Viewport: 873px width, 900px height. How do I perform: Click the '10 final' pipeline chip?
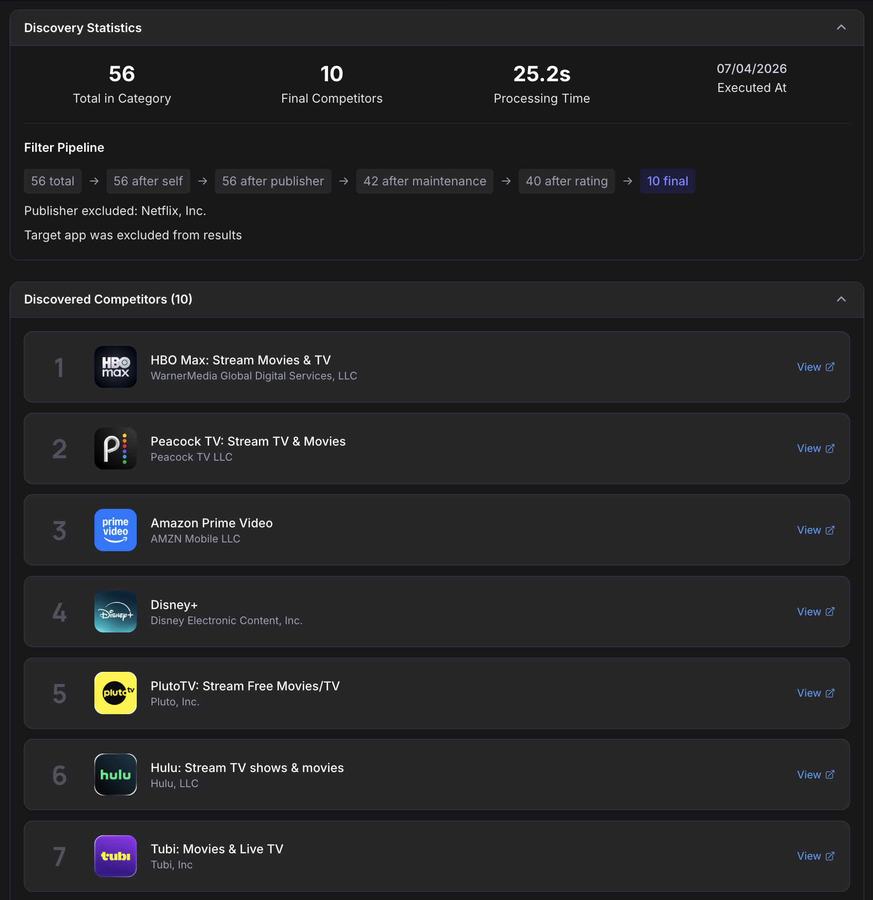(668, 181)
